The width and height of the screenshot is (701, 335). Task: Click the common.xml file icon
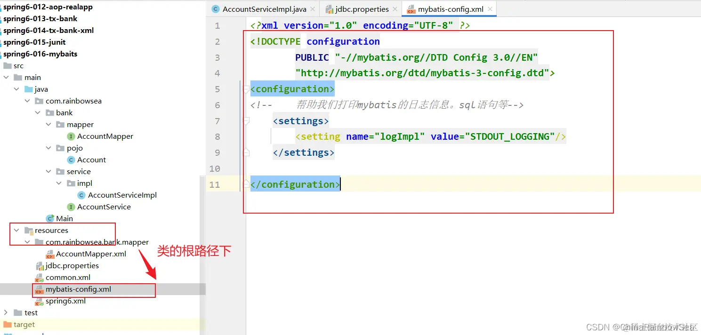40,278
